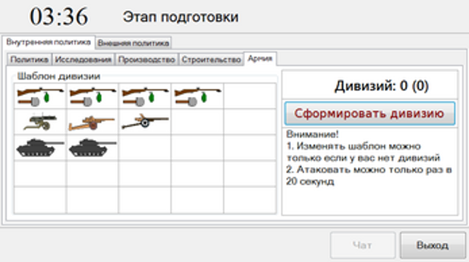Open the Внутренняя политика tab
Image resolution: width=469 pixels, height=262 pixels.
click(x=48, y=42)
